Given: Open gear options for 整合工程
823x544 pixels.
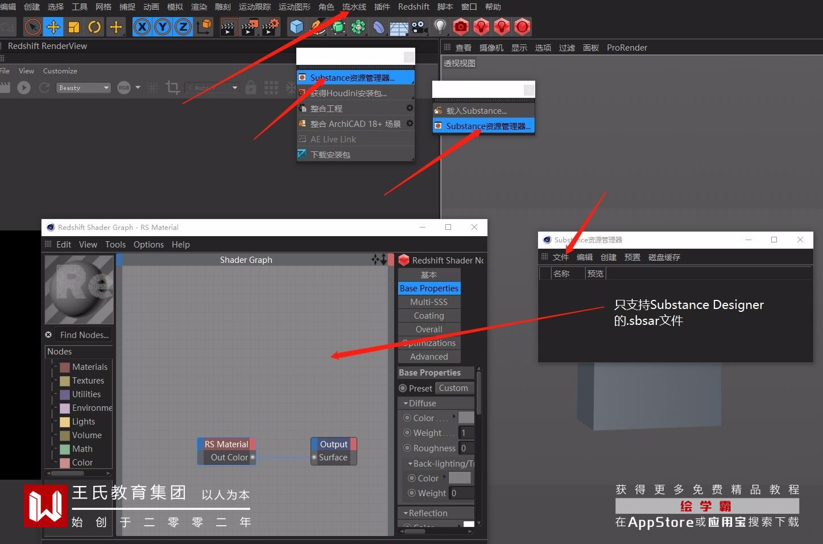Looking at the screenshot, I should pos(410,108).
